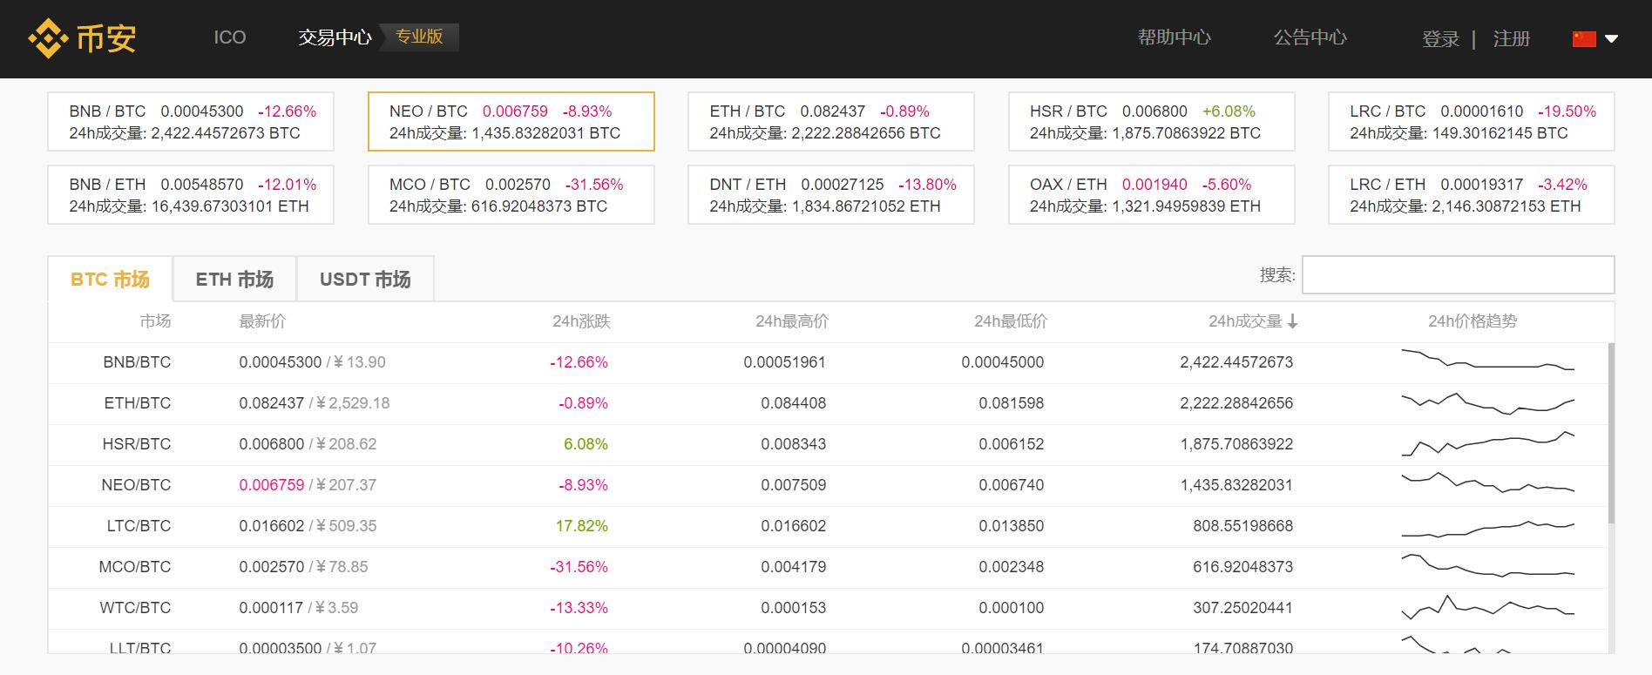Open the BNB / ETH ticker card
The image size is (1652, 675).
click(191, 195)
